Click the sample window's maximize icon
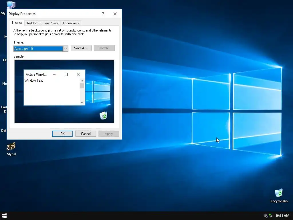This screenshot has height=220, width=293. pos(66,74)
